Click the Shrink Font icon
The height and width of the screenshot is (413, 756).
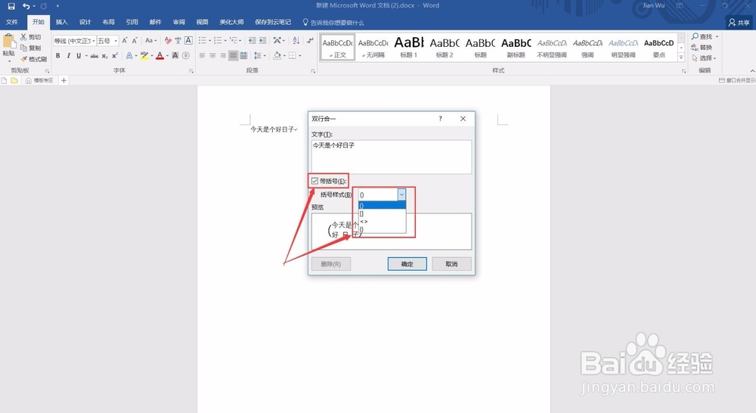pyautogui.click(x=135, y=41)
